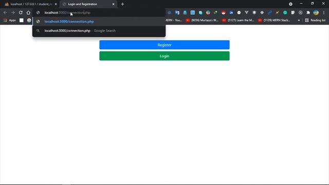Screen dimensions: 329x185
Task: Close the Login and Registration tab
Action: 113,4
